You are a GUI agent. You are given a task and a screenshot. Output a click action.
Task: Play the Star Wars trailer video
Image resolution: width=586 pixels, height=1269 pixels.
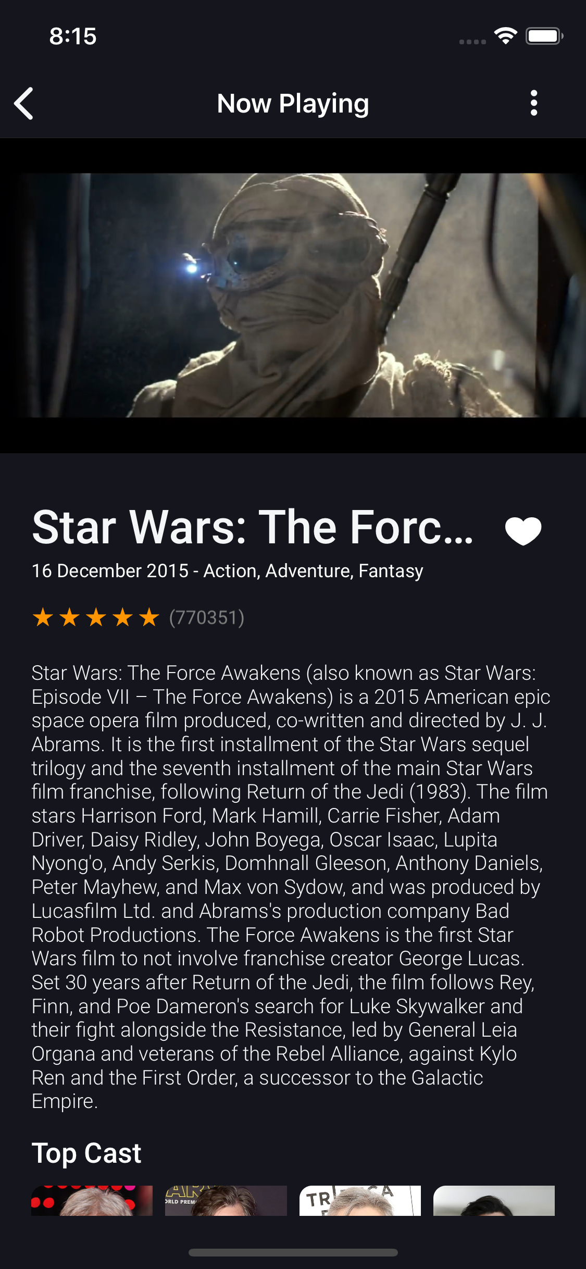(x=293, y=295)
